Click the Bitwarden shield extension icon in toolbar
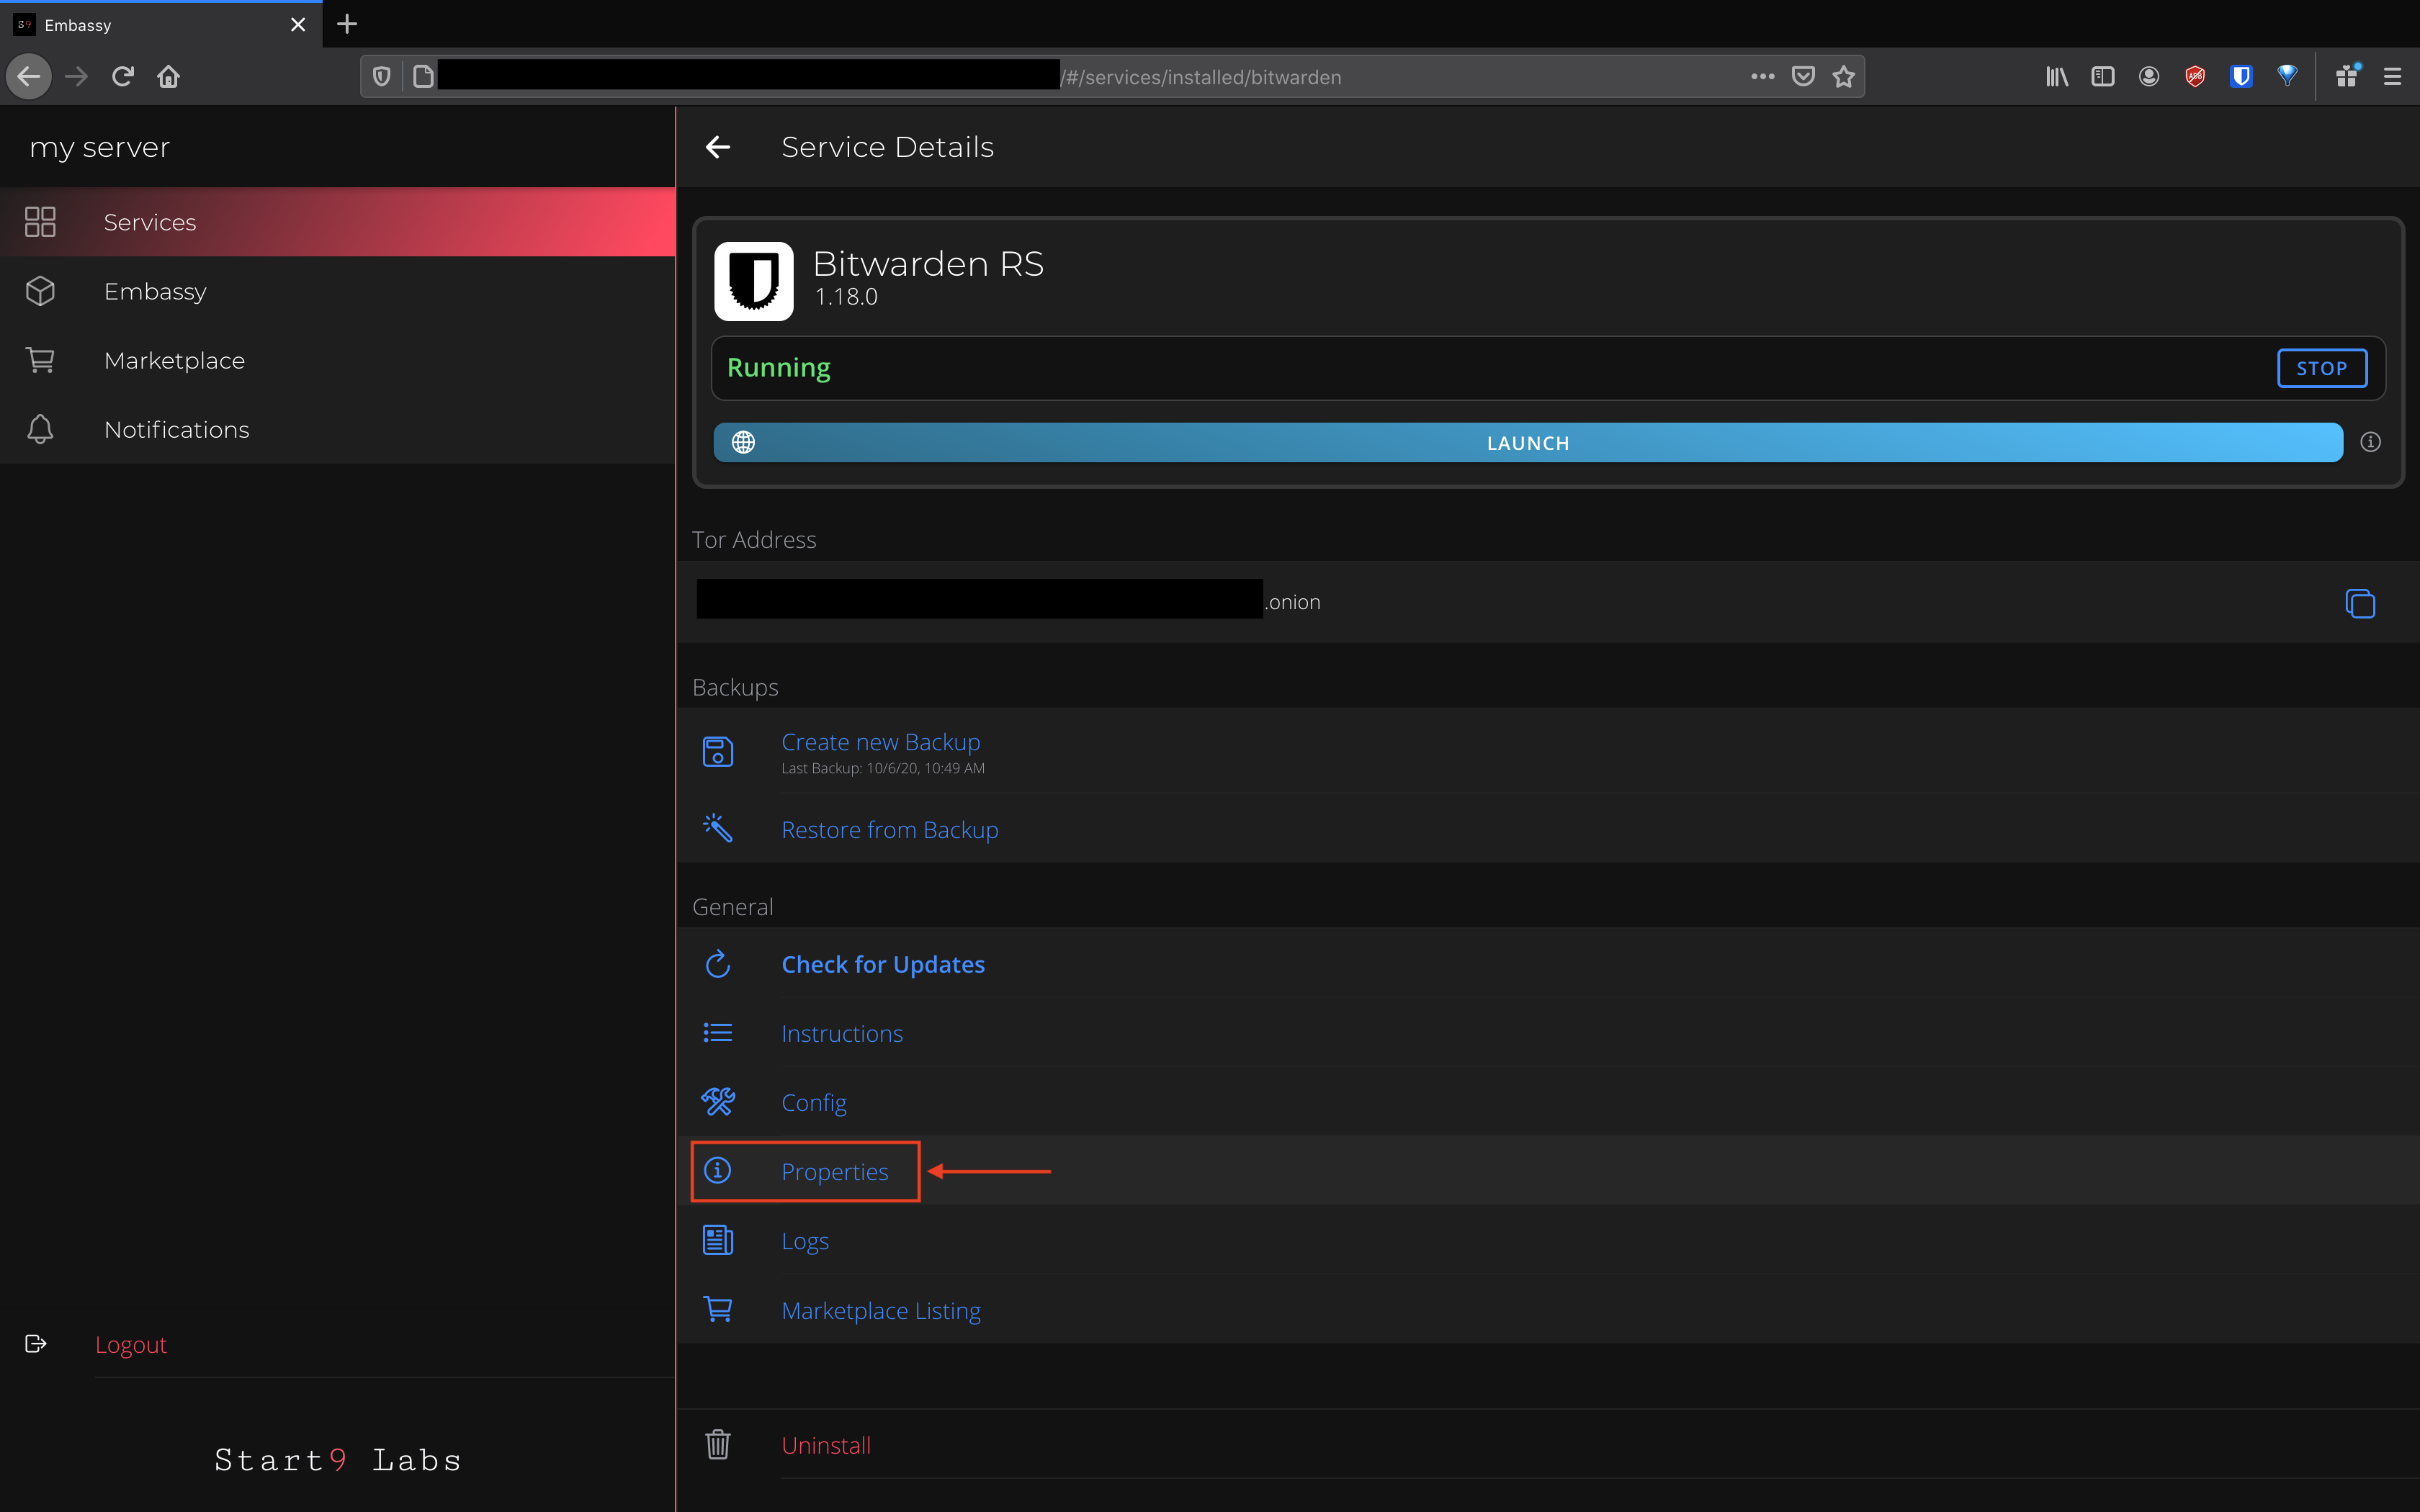Screen dimensions: 2420x1512 tap(2241, 76)
